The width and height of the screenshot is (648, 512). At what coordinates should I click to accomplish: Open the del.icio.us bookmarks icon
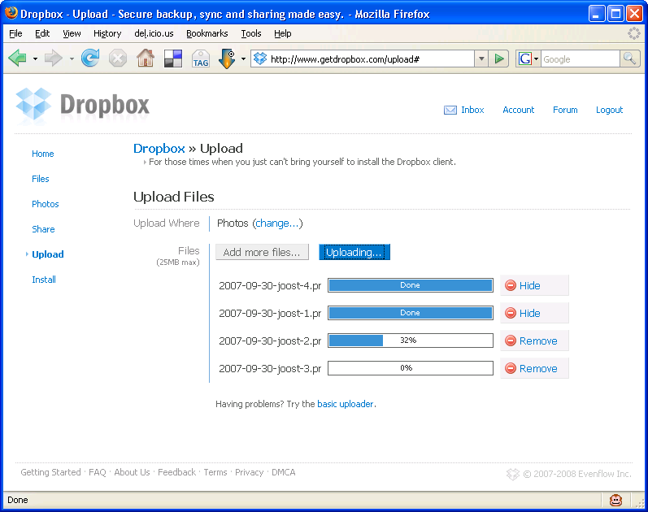(x=173, y=59)
